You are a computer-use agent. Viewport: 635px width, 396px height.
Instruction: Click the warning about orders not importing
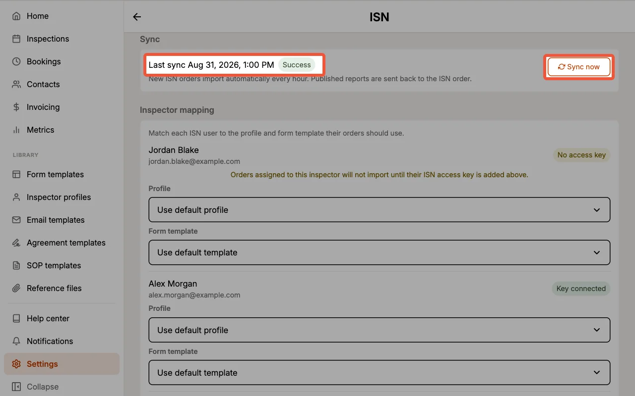[380, 175]
